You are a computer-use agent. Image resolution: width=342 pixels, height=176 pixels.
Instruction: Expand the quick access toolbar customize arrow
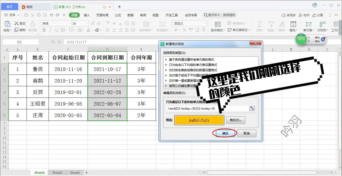[64, 15]
